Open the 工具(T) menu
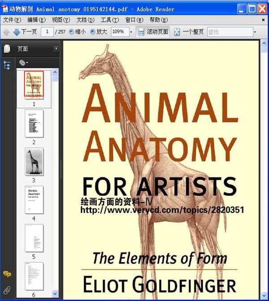This screenshot has height=301, width=269. pos(110,20)
